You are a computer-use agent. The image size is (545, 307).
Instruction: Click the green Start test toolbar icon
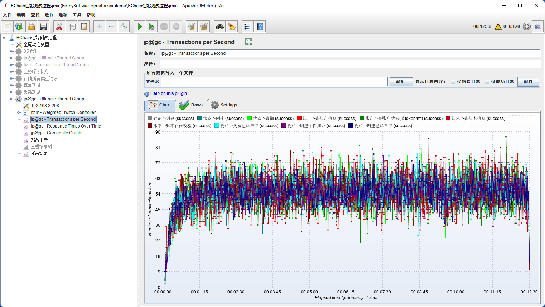[x=140, y=27]
